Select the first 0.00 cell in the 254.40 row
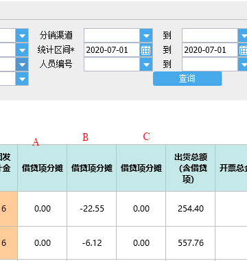The height and width of the screenshot is (261, 247). click(43, 209)
